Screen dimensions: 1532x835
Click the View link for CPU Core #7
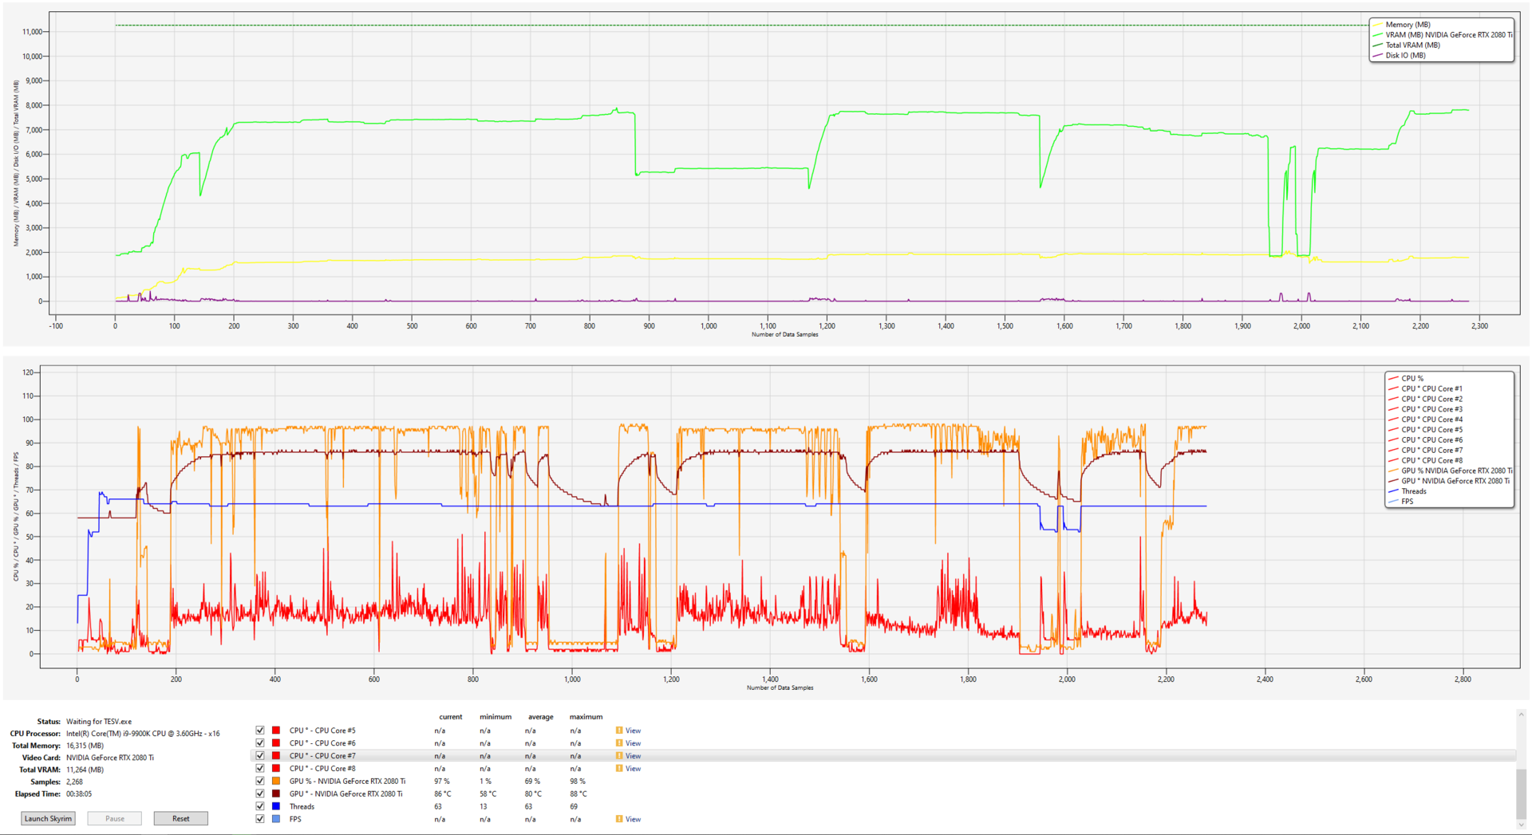(633, 756)
